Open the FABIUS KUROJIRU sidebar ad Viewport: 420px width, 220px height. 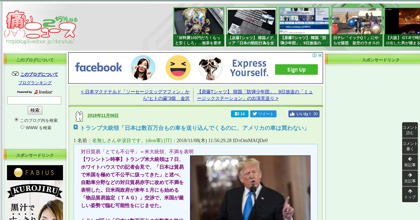click(35, 192)
